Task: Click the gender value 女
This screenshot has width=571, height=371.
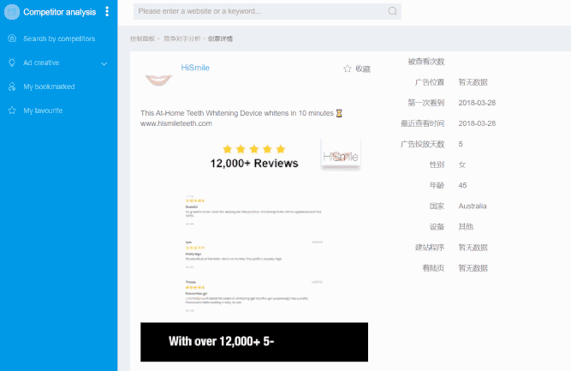Action: tap(462, 165)
